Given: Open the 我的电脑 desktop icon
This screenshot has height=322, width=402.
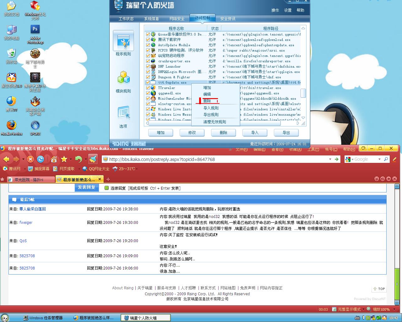Looking at the screenshot, I should (12, 32).
